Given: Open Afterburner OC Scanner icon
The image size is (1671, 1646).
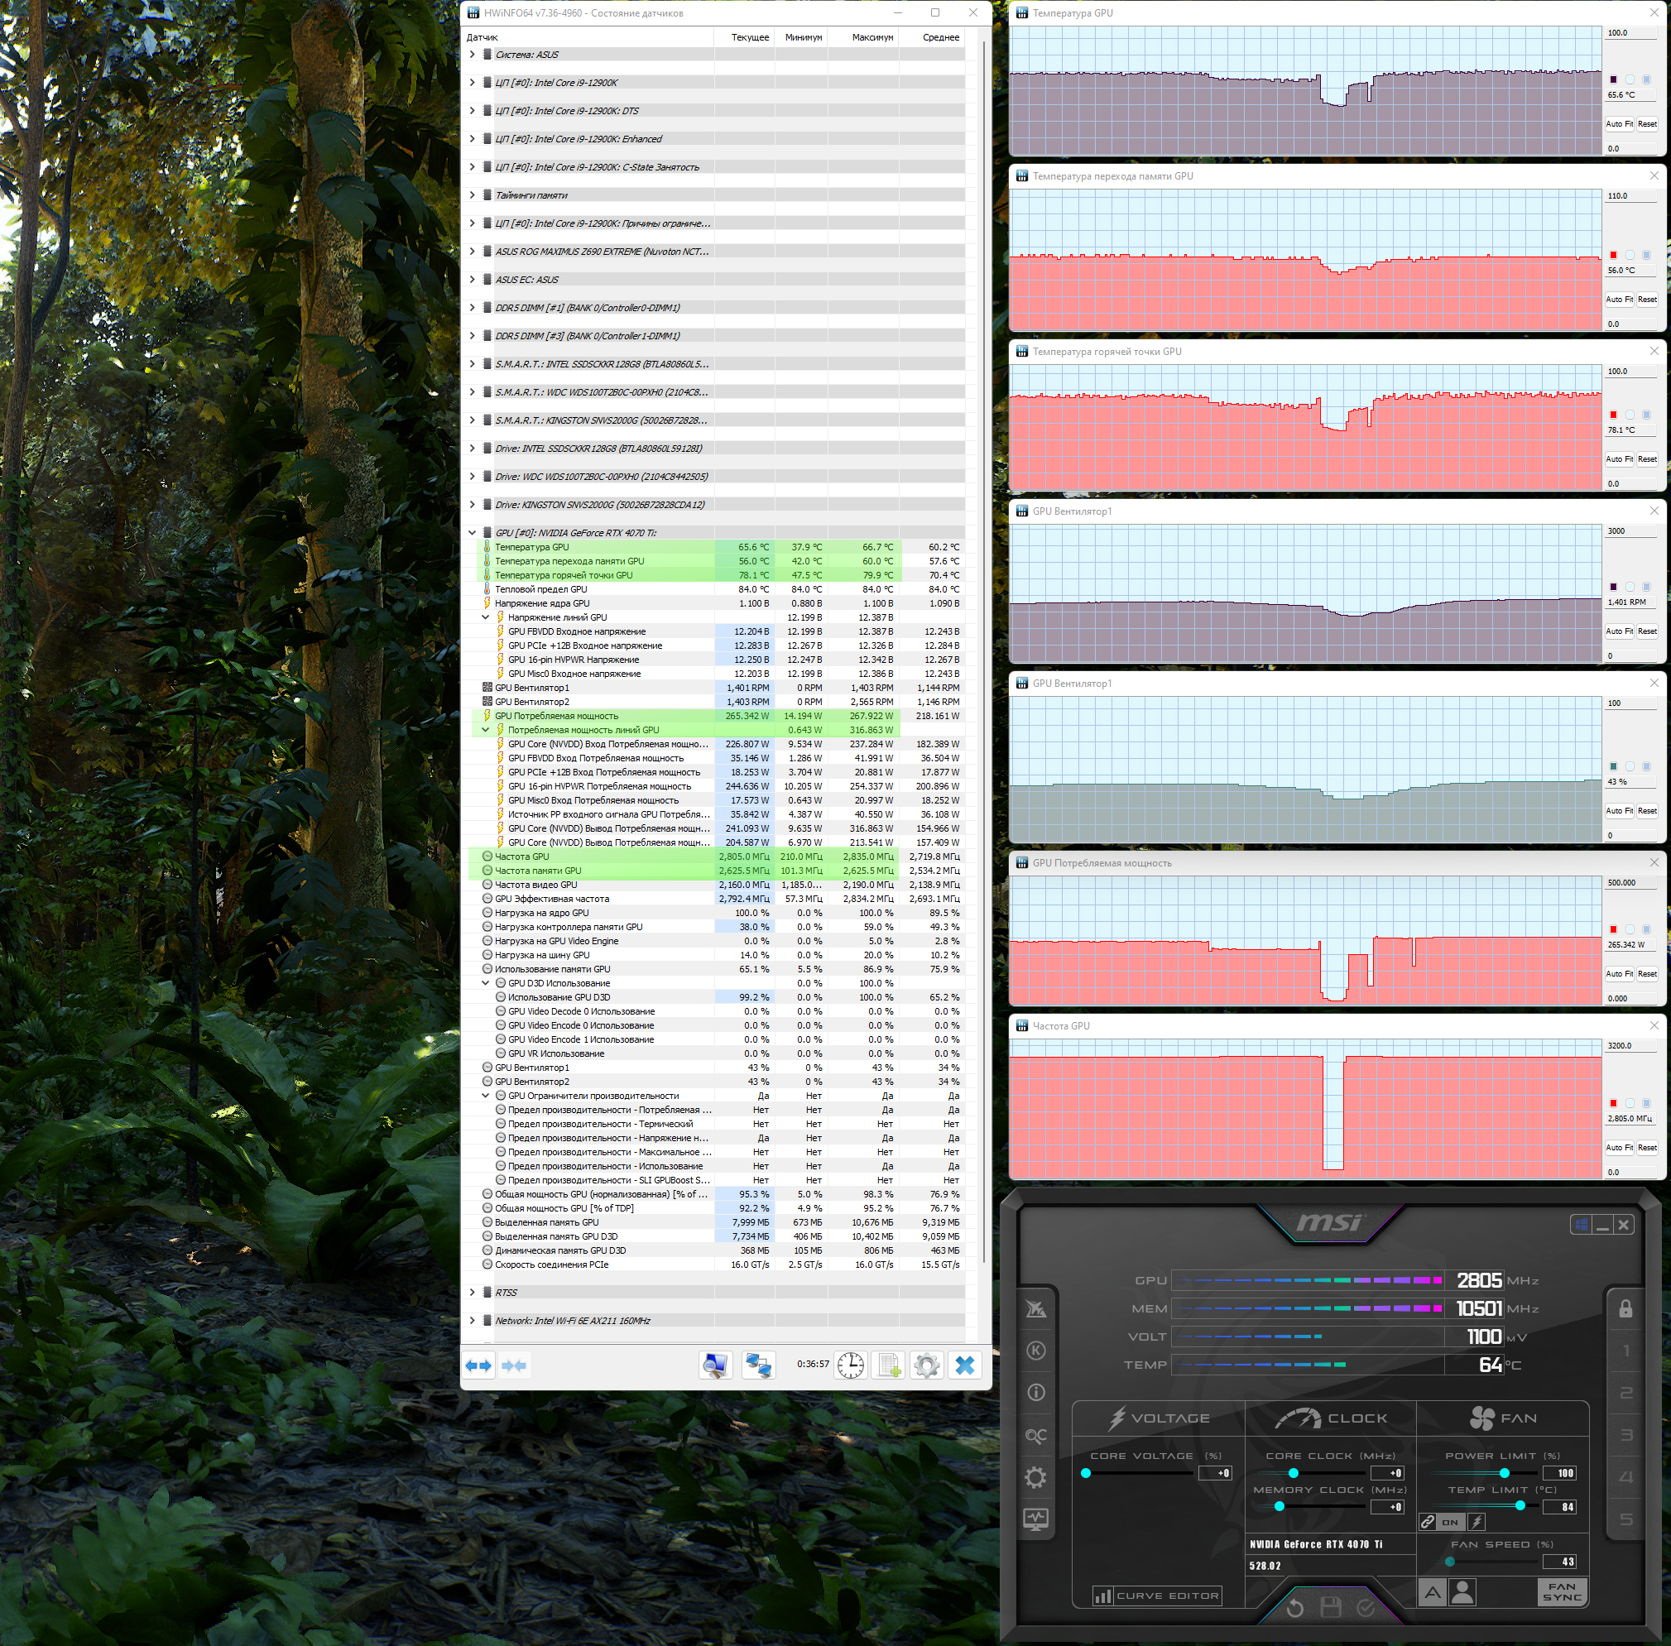Looking at the screenshot, I should pyautogui.click(x=1035, y=1436).
